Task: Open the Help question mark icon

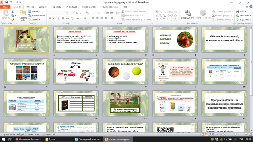Action: [251, 7]
